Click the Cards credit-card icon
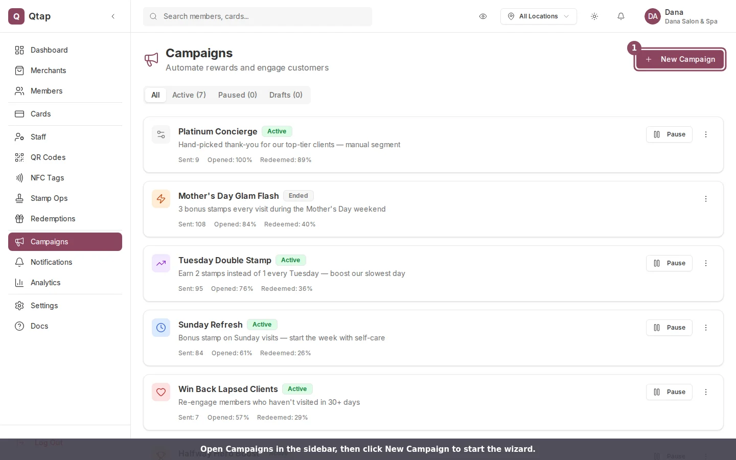Screen dimensions: 736x460 click(19, 114)
